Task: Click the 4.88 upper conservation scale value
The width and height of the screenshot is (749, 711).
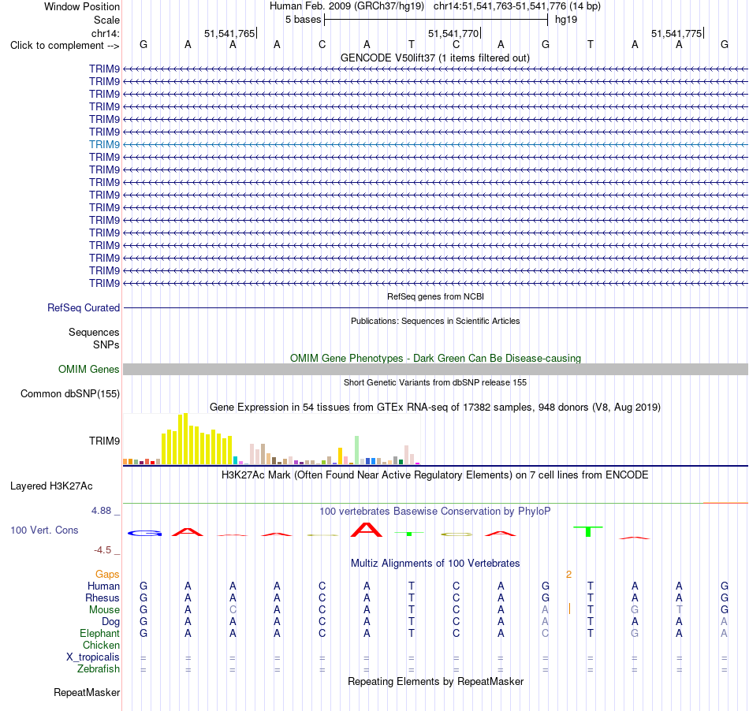Action: click(x=101, y=511)
